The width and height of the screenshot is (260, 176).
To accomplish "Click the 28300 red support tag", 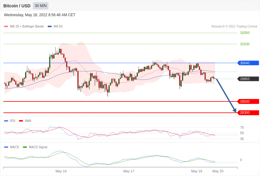I will (248, 113).
